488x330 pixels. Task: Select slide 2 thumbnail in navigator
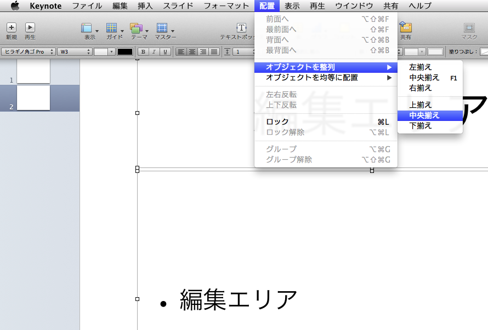tap(33, 97)
